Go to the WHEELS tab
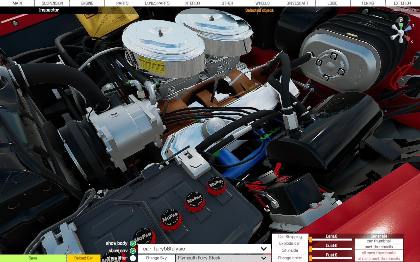This screenshot has width=420, height=262. click(262, 3)
